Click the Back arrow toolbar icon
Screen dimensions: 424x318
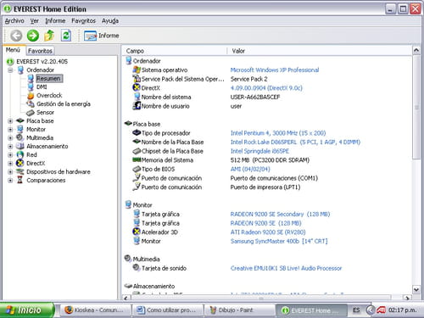(16, 36)
